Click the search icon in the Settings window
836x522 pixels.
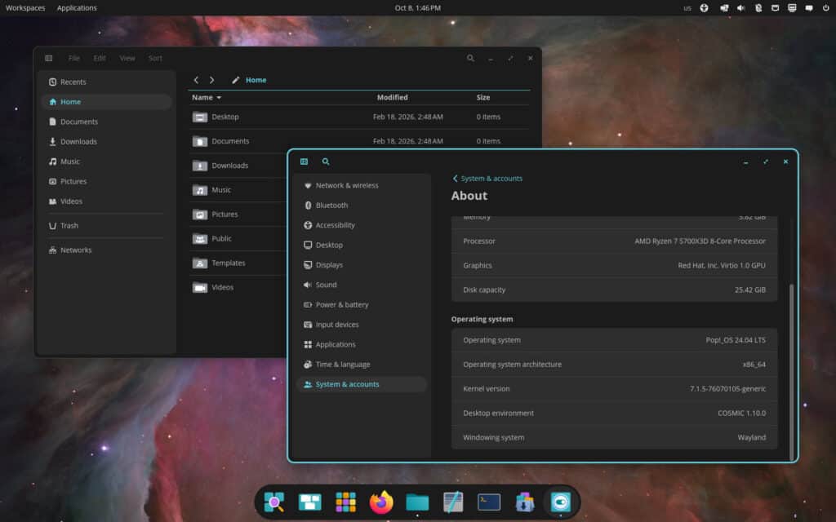click(x=326, y=161)
